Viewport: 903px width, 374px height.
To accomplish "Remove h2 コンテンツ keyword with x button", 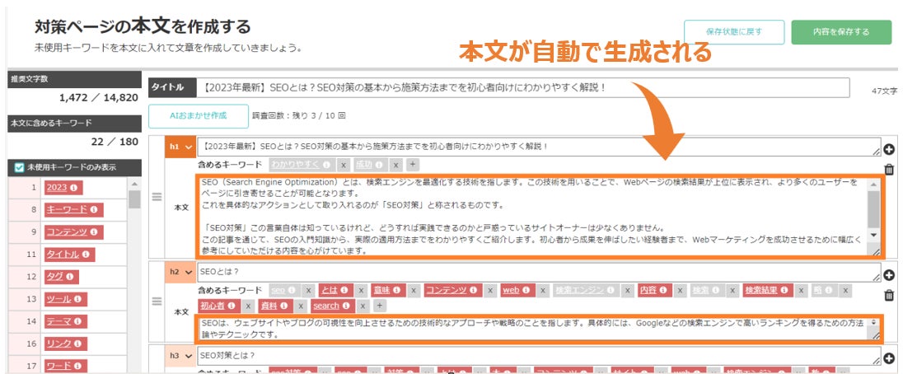I will point(489,290).
